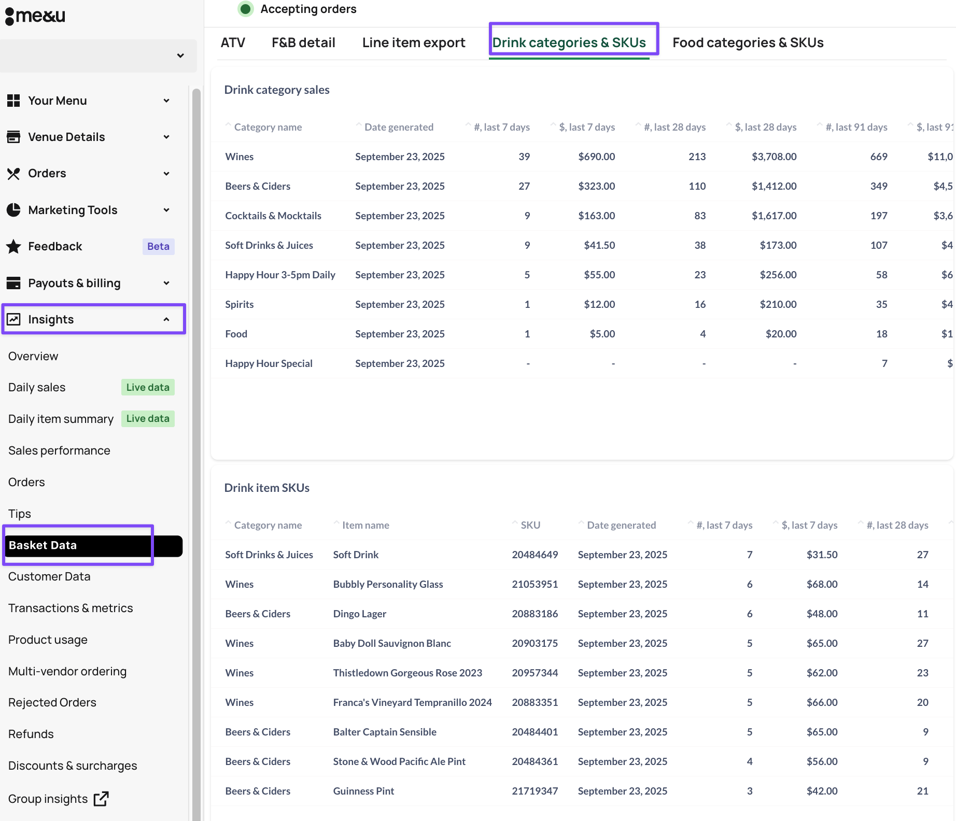Click the Orders crossed utensils icon
Screen dimensions: 956x821
click(x=13, y=174)
